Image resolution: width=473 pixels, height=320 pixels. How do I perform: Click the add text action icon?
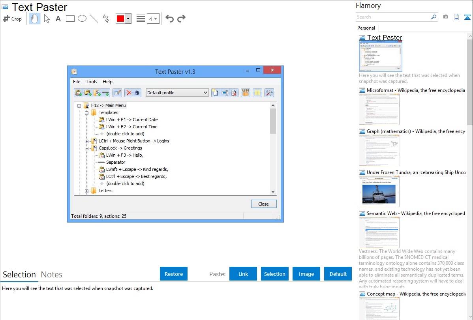pos(79,93)
